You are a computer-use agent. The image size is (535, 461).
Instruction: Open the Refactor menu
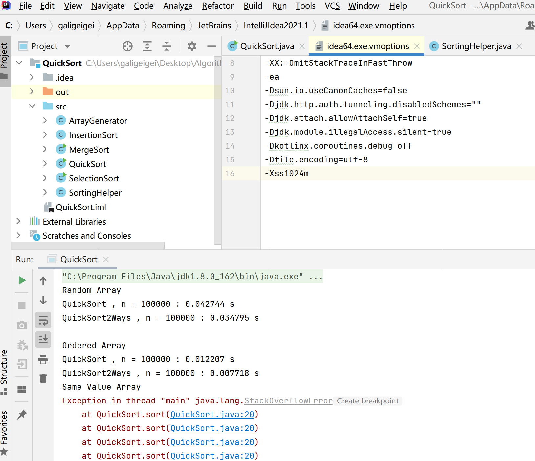click(x=217, y=6)
